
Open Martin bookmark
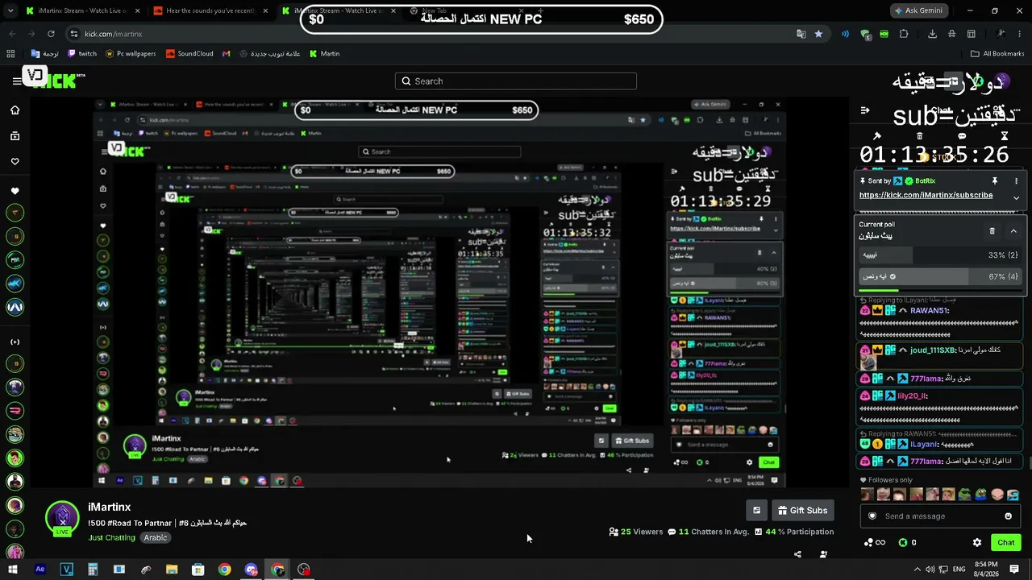(324, 54)
